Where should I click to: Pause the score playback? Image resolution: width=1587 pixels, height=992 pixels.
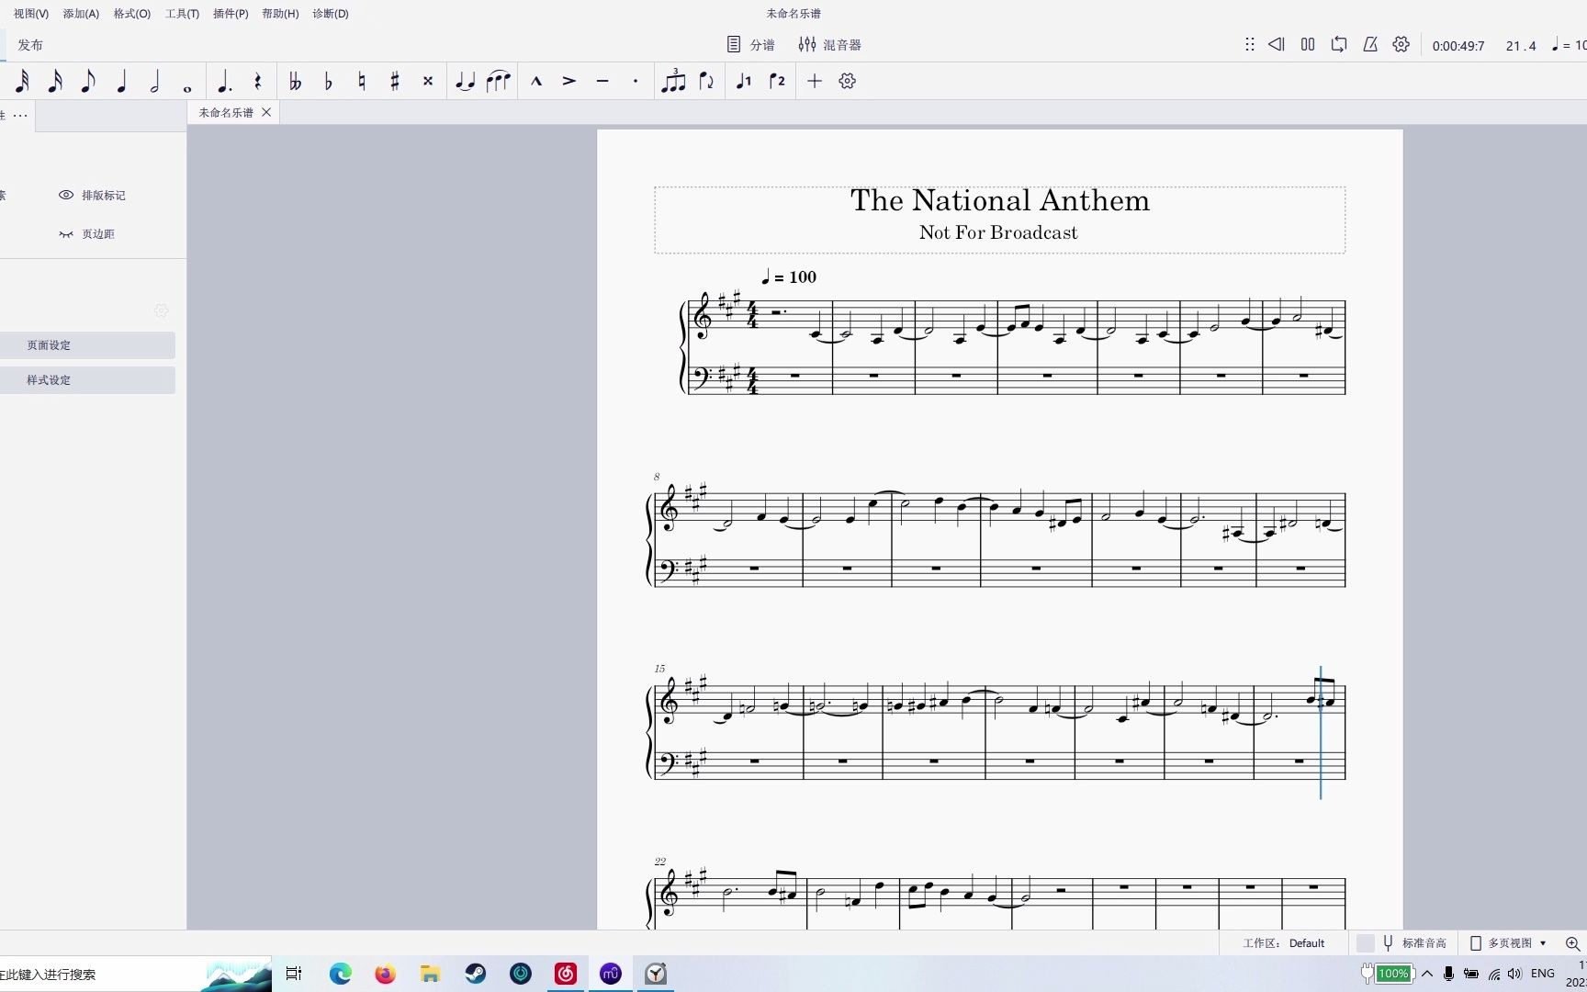click(1308, 44)
